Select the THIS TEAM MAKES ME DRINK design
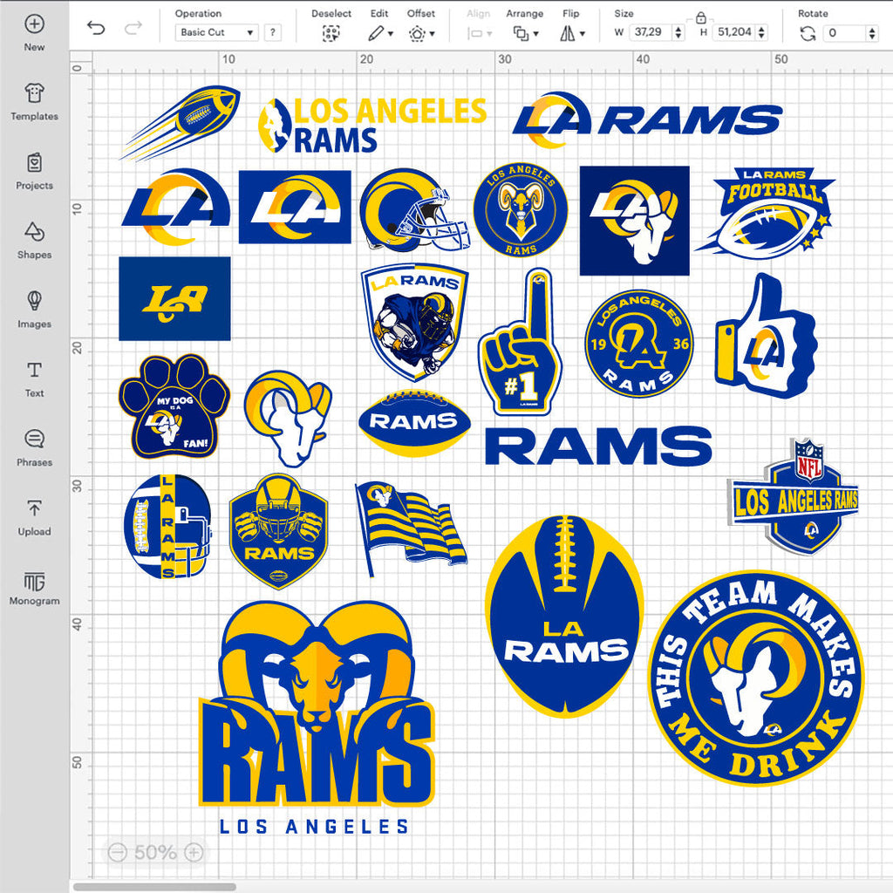 coord(756,678)
